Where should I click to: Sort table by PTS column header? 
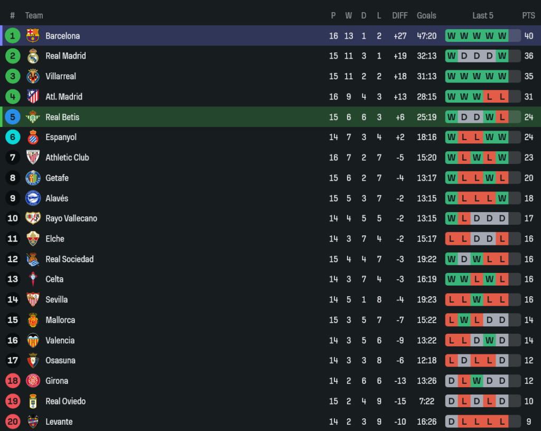[x=528, y=15]
